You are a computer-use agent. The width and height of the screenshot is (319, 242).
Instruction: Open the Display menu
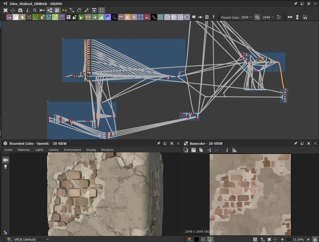point(91,150)
